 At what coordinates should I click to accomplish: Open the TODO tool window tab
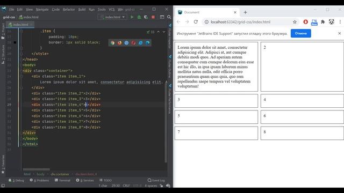pos(105,180)
